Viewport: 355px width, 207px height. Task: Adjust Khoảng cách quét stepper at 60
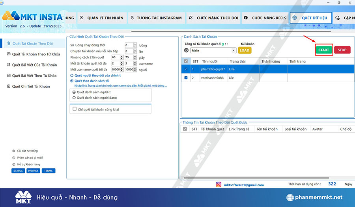pyautogui.click(x=121, y=57)
